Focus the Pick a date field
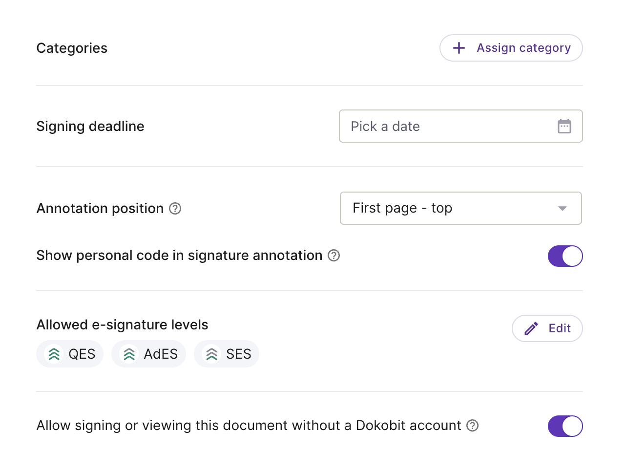626x476 pixels. pyautogui.click(x=460, y=126)
